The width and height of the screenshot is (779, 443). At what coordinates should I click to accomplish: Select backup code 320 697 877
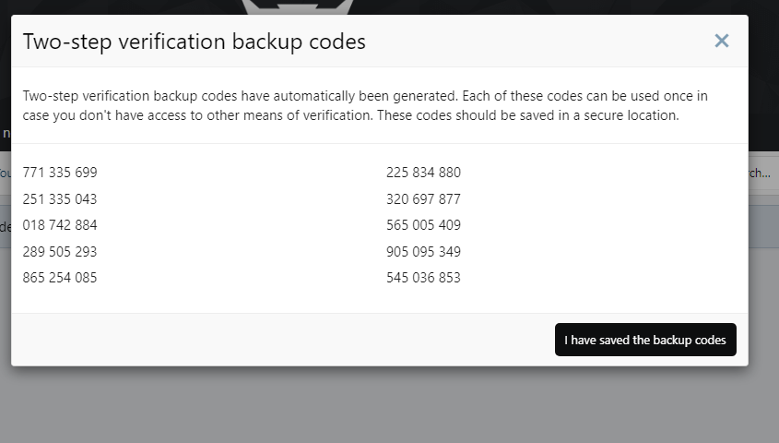[x=424, y=198]
